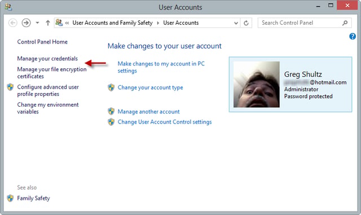Open Help via blue question mark
The height and width of the screenshot is (215, 361).
(x=353, y=37)
